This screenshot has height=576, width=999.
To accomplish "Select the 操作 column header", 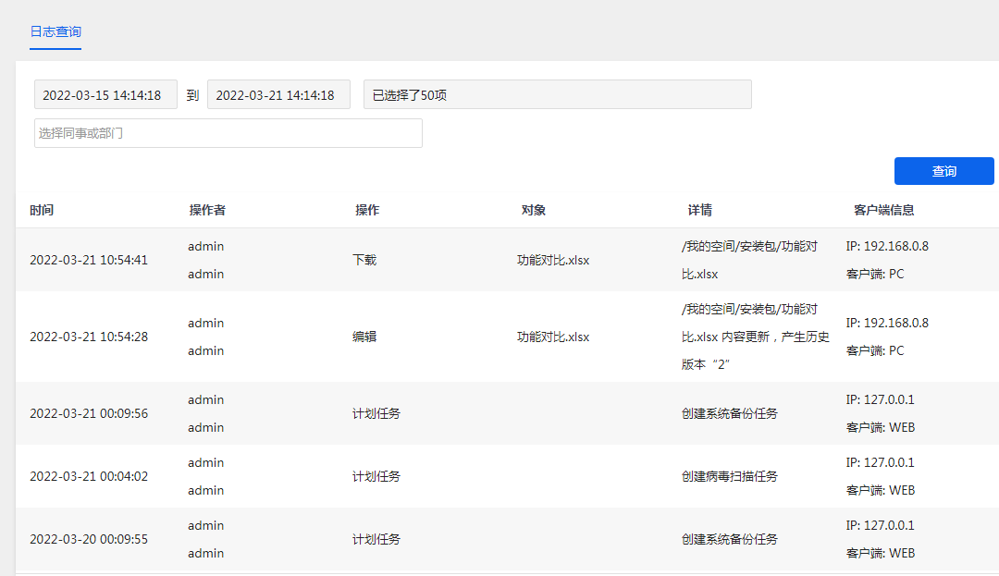I will coord(367,210).
